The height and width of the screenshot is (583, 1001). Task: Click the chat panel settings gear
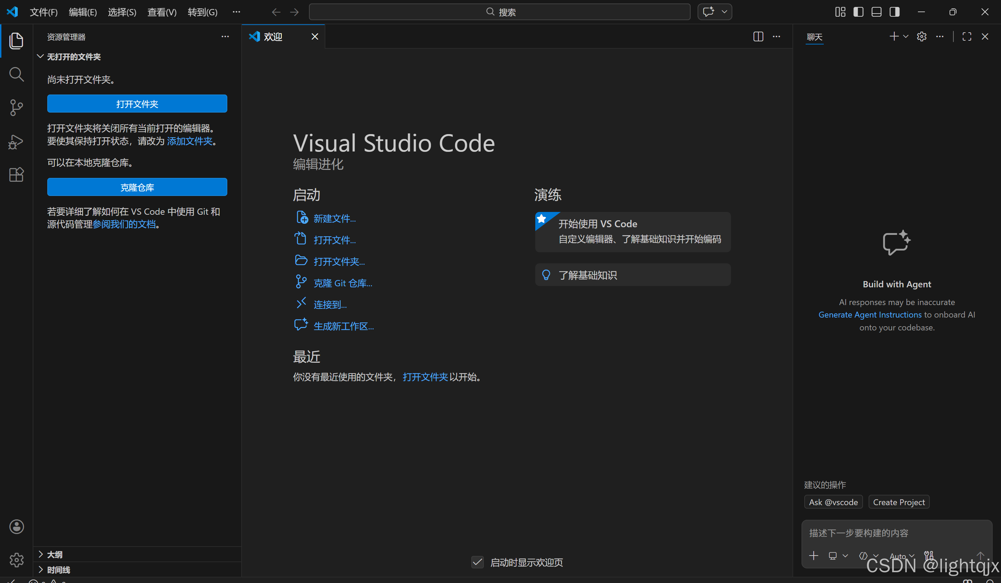[921, 36]
